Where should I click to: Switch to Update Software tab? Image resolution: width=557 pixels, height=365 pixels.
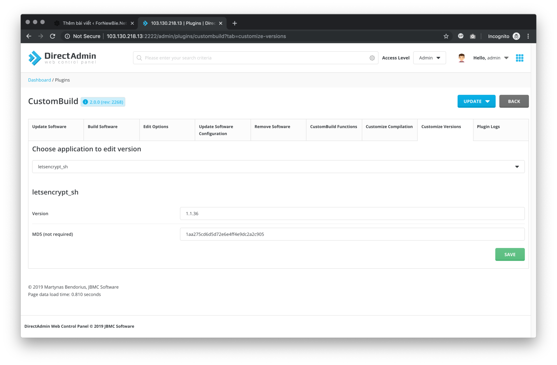click(x=56, y=130)
